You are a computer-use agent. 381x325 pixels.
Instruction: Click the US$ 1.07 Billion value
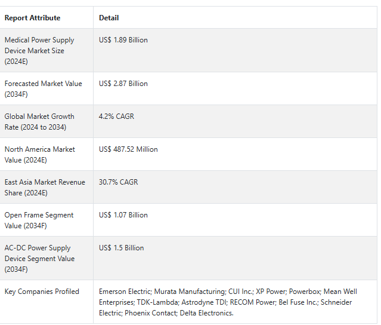coord(123,215)
